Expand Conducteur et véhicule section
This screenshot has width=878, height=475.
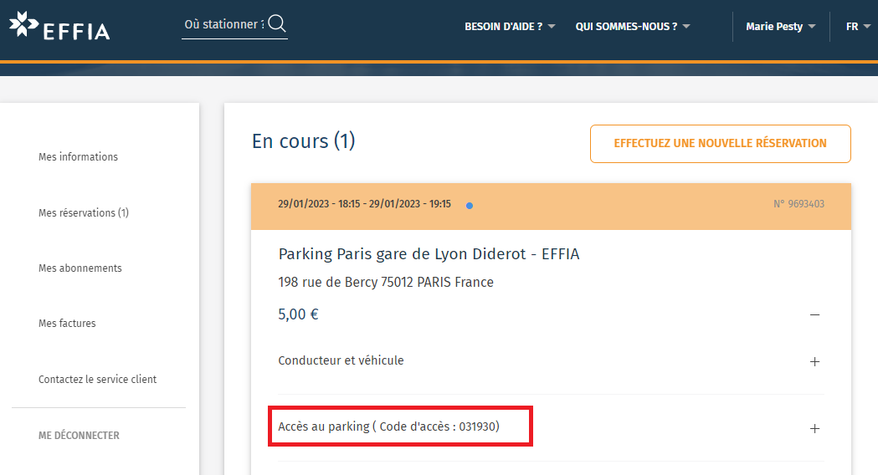coord(814,361)
